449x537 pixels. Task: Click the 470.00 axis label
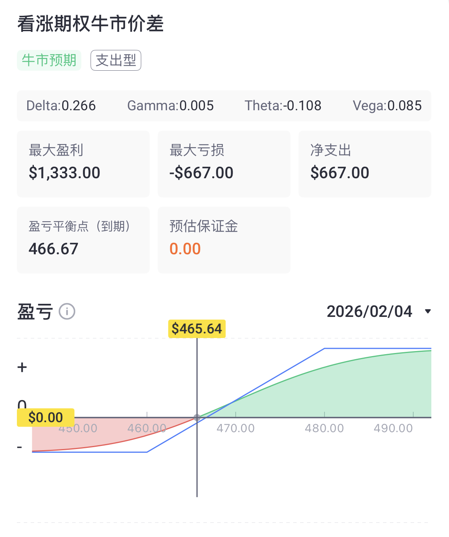[236, 428]
